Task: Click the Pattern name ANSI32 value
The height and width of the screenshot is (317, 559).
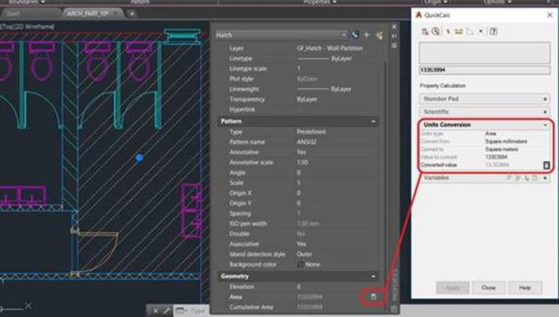Action: click(x=307, y=142)
